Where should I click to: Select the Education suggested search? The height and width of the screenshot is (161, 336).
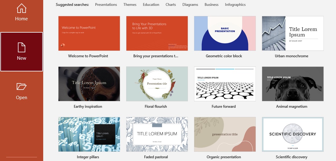pos(151,5)
